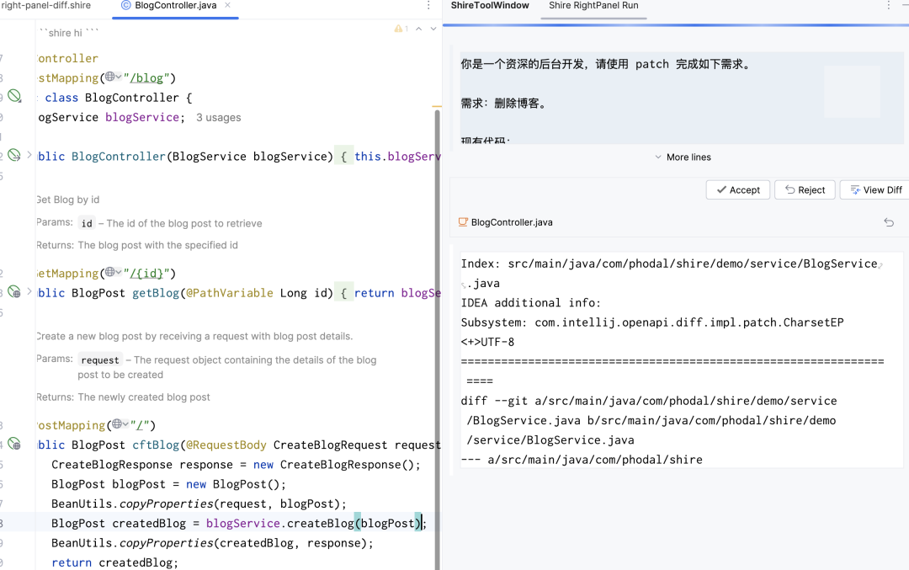Reject the proposed patch
This screenshot has width=909, height=570.
pyautogui.click(x=805, y=189)
